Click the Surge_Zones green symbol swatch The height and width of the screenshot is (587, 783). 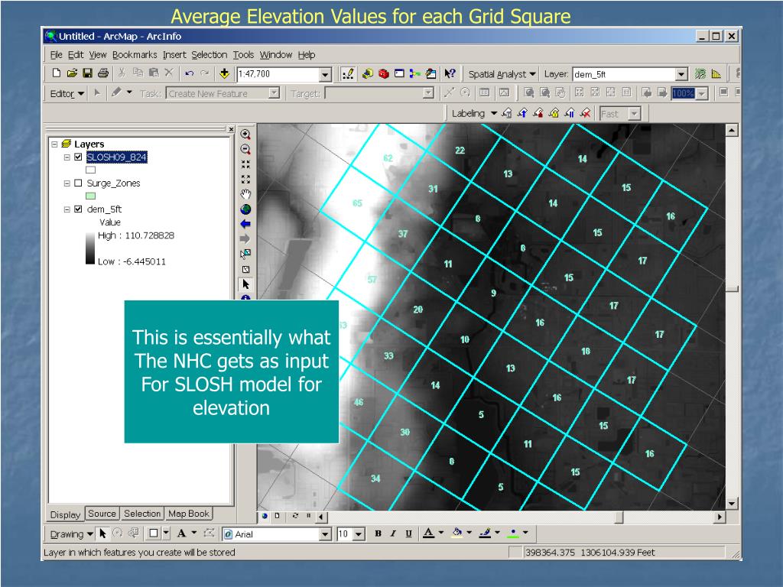pos(90,196)
